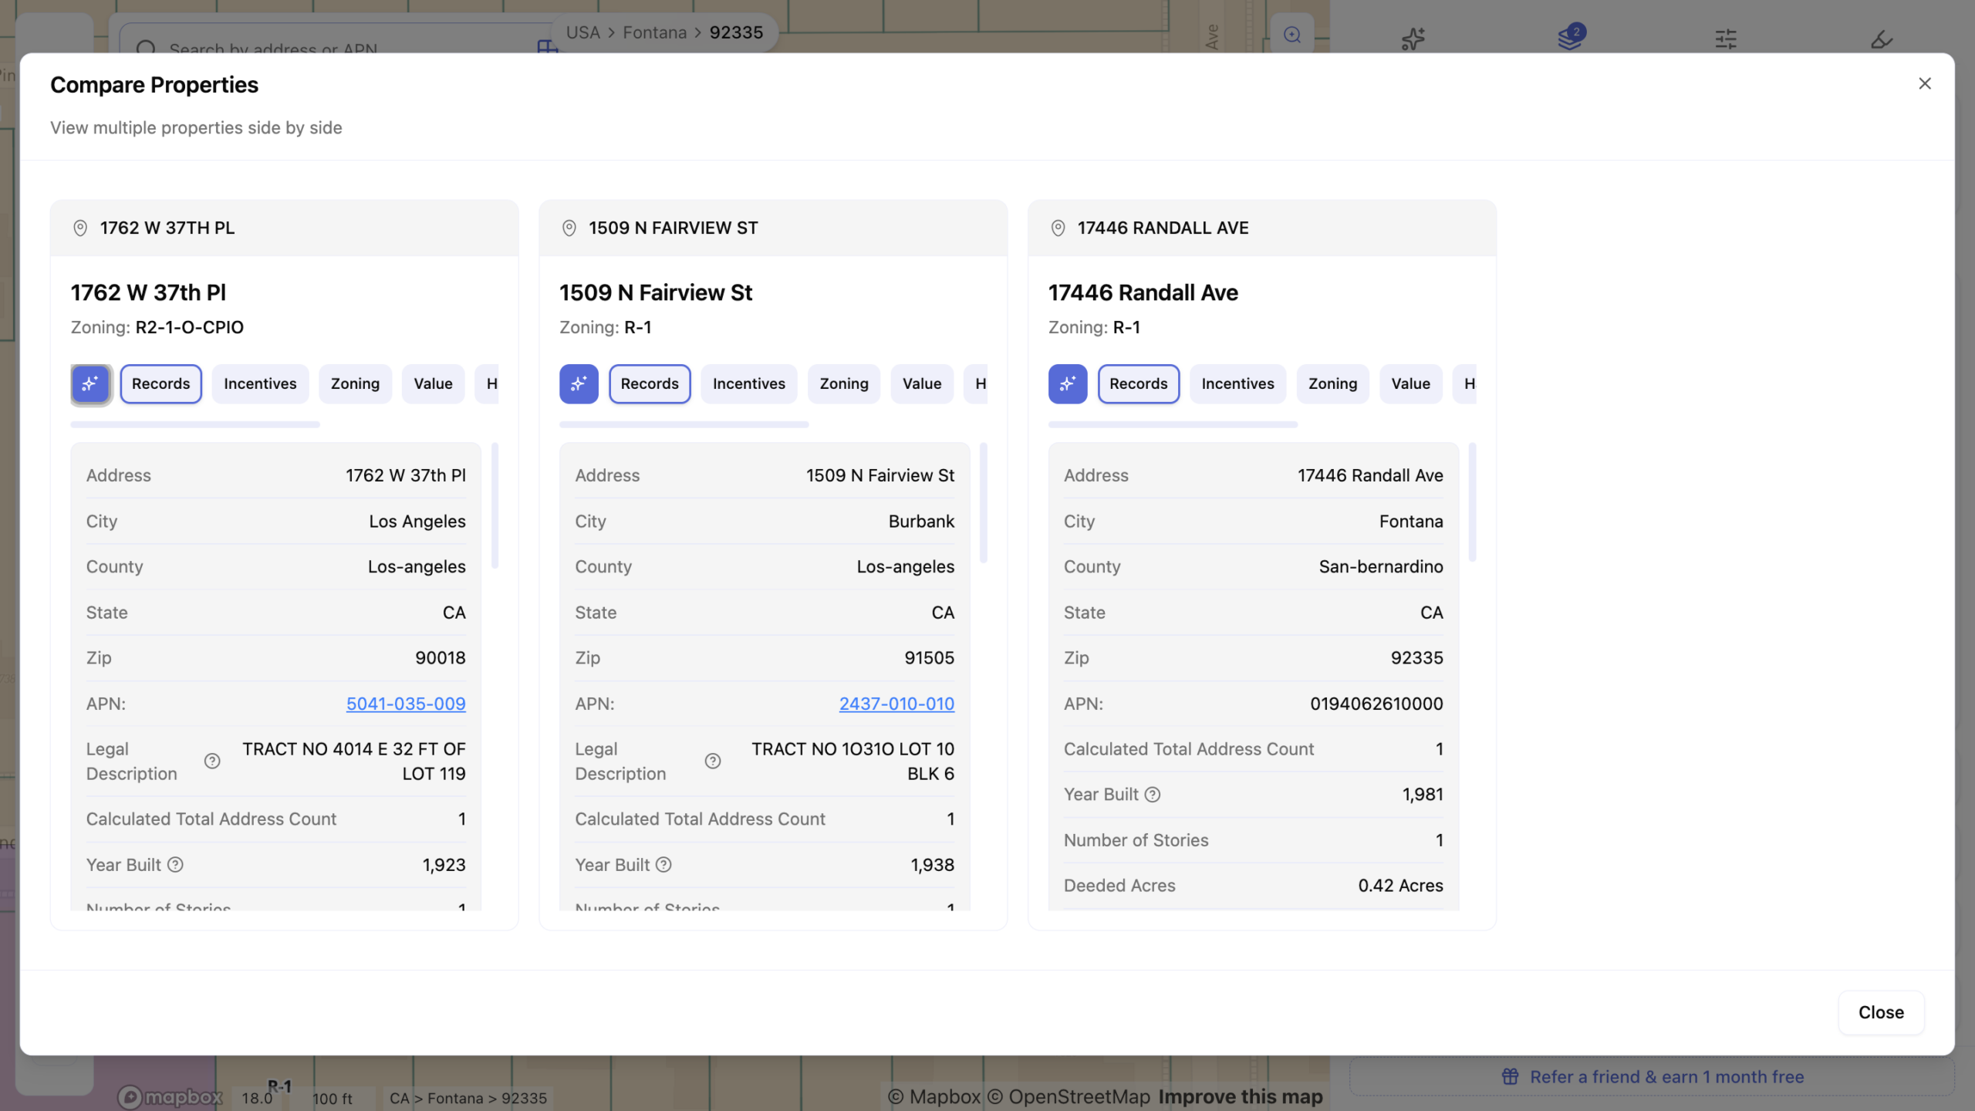1975x1111 pixels.
Task: Open Value tab for 1762 W 37th Pl
Action: pos(433,383)
